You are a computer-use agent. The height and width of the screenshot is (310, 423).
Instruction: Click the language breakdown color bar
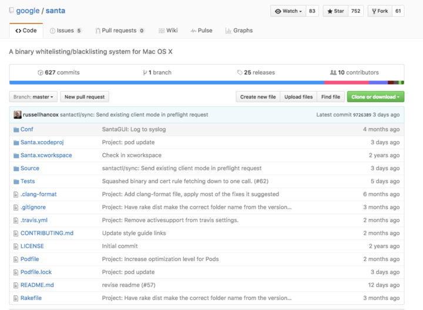pos(206,83)
